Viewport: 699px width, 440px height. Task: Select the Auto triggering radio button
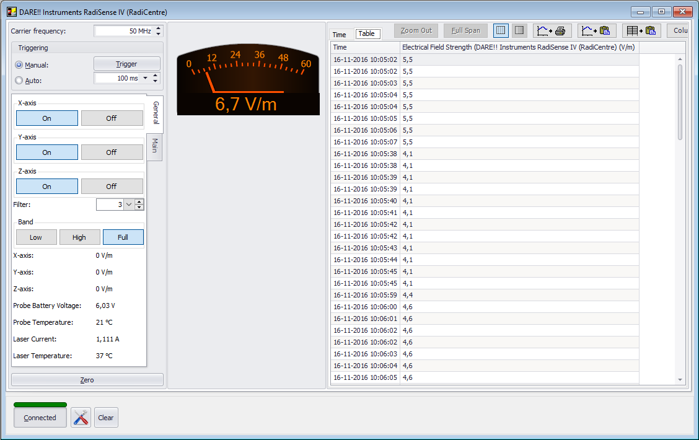[19, 81]
